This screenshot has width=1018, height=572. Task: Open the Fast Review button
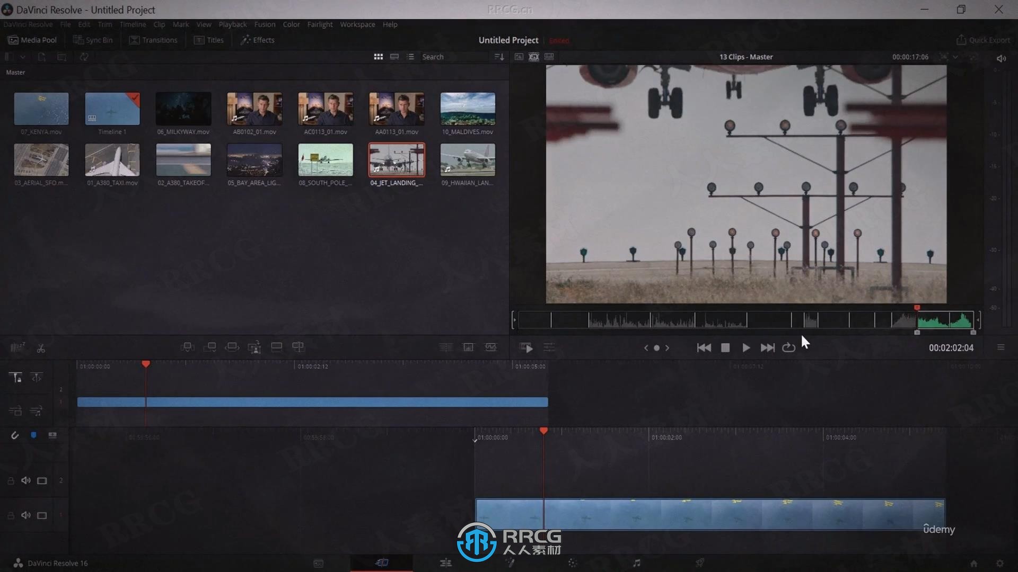(x=526, y=347)
